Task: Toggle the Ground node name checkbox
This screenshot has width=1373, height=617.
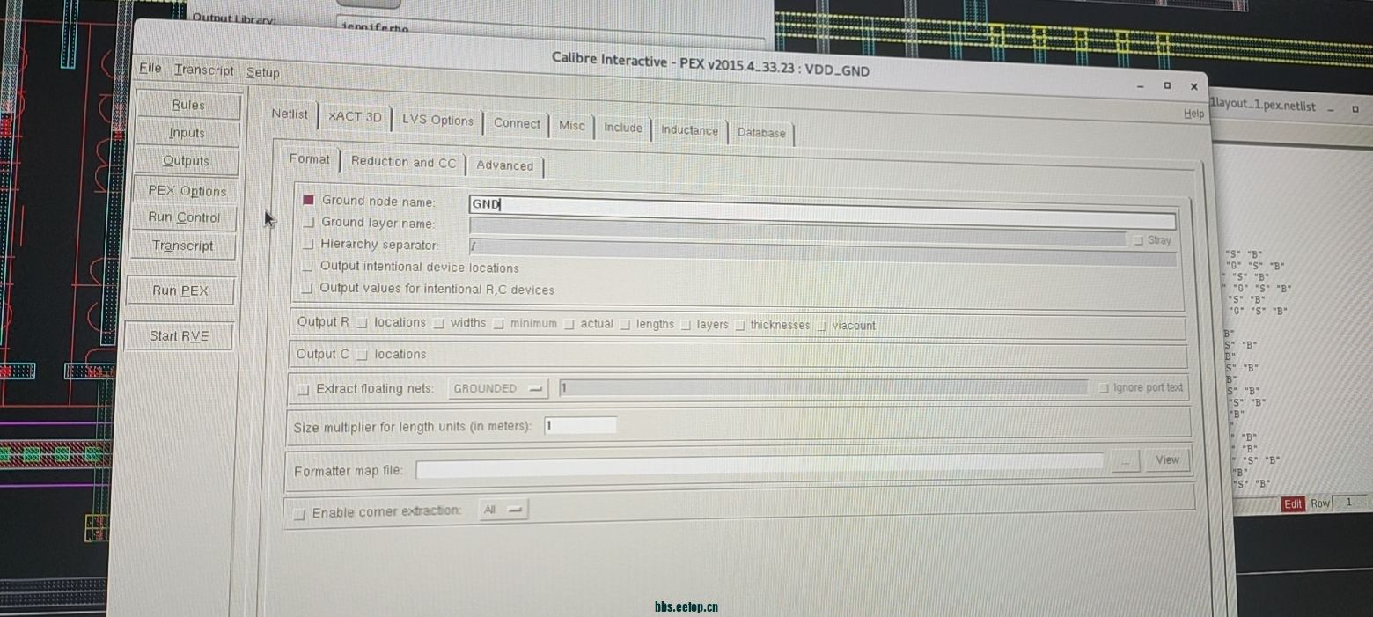Action: [x=308, y=200]
